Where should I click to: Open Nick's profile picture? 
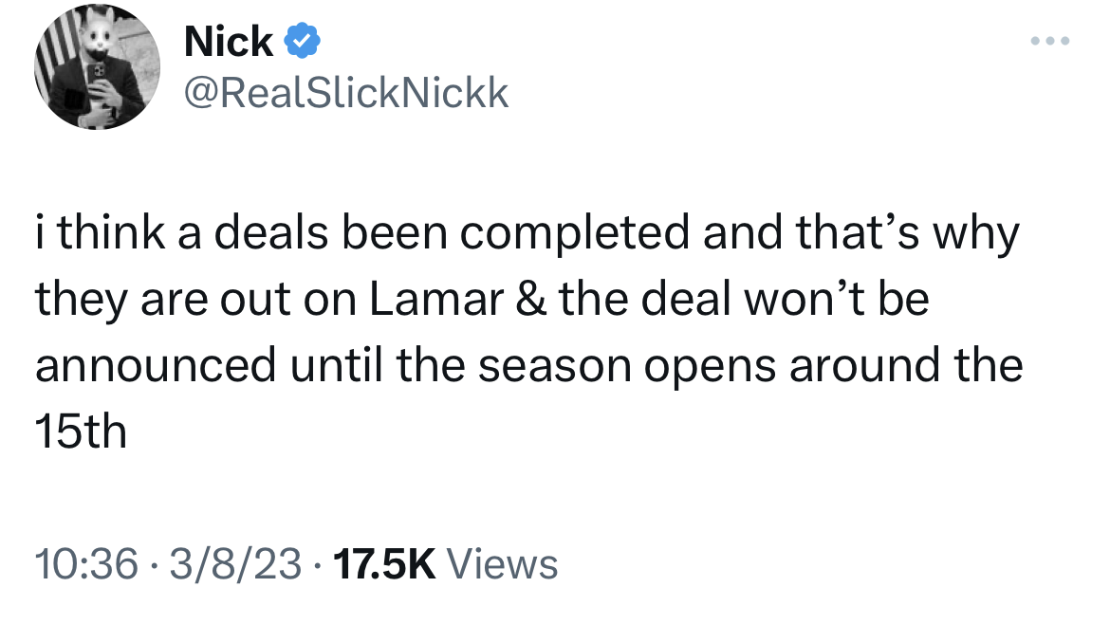tap(97, 67)
